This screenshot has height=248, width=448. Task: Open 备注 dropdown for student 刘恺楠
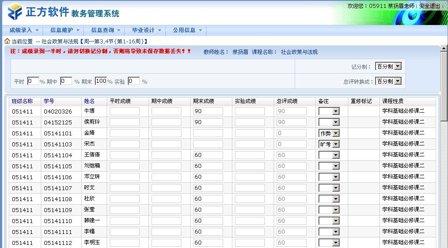click(329, 166)
